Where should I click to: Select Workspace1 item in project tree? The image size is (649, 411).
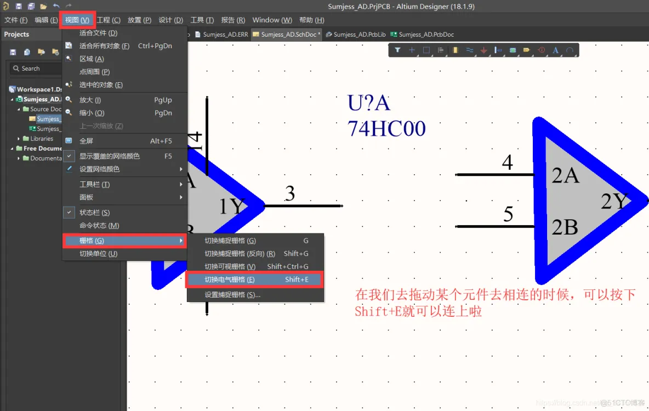(35, 89)
